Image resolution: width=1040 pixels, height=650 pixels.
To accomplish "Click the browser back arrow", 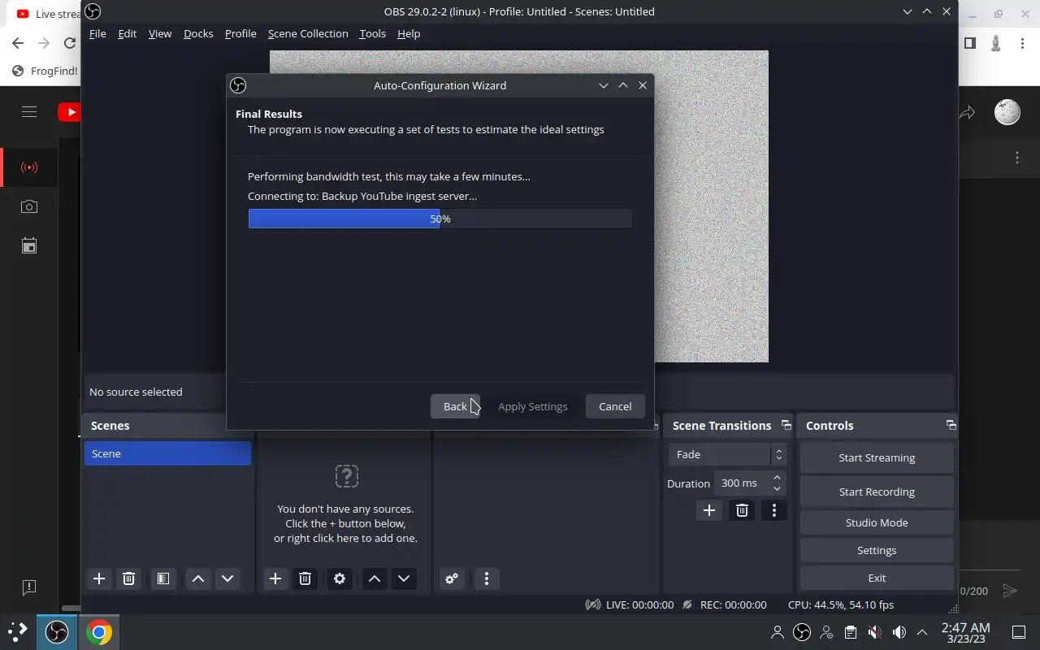I will [x=18, y=43].
